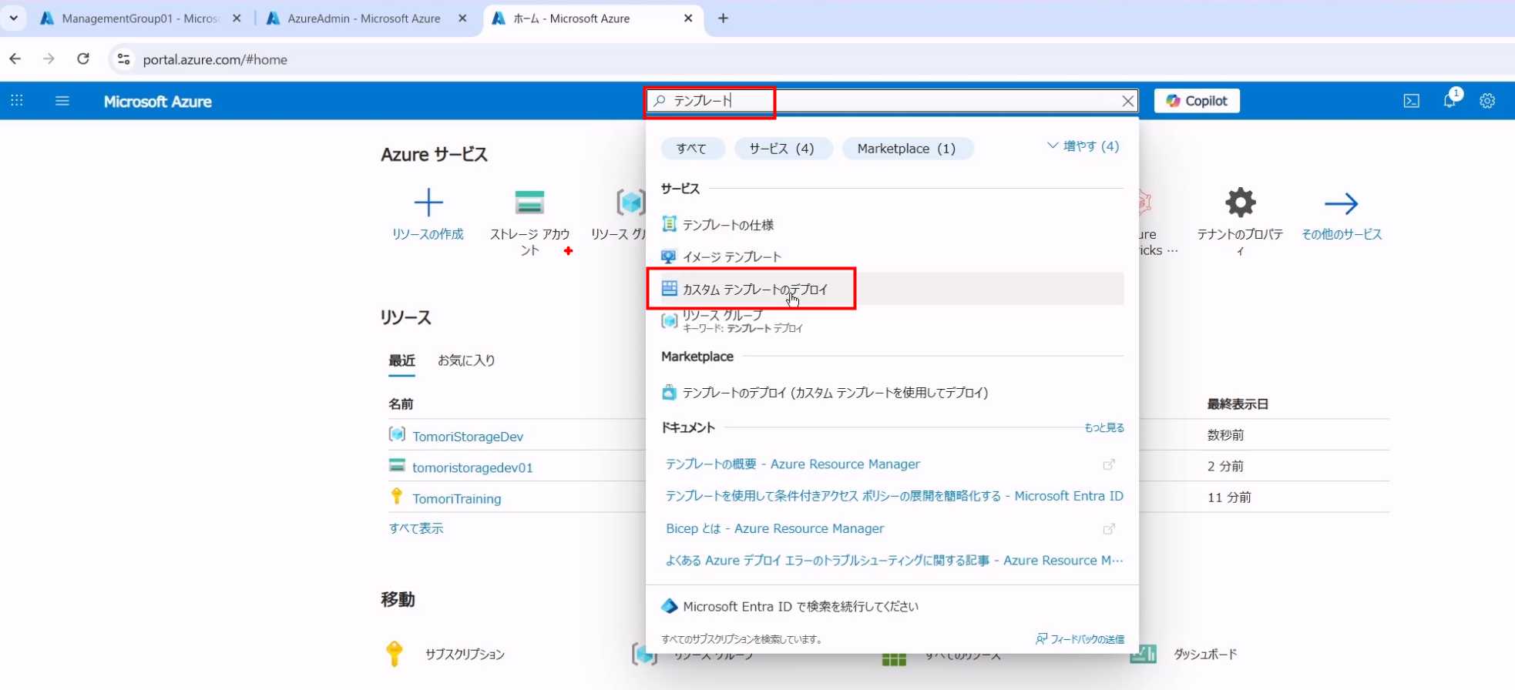Select the Marketplace (1) filter
The height and width of the screenshot is (690, 1515).
point(906,149)
